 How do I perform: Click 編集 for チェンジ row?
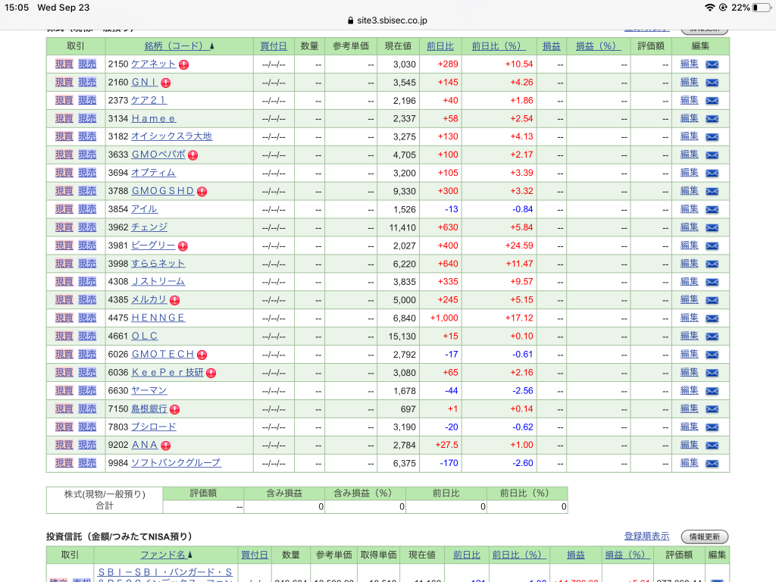[x=689, y=227]
